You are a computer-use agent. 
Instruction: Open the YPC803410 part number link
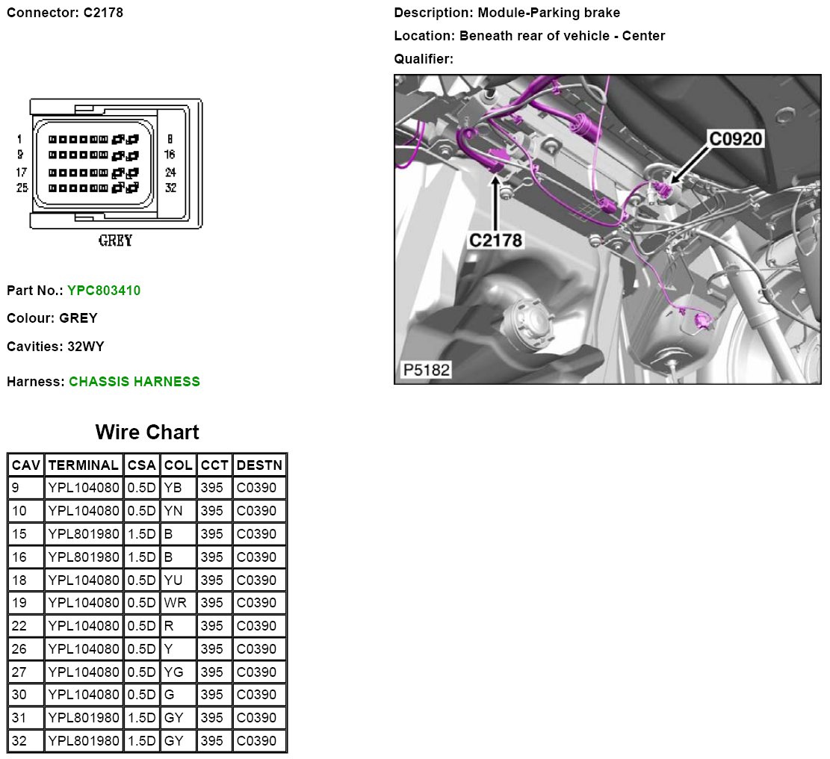tap(104, 290)
